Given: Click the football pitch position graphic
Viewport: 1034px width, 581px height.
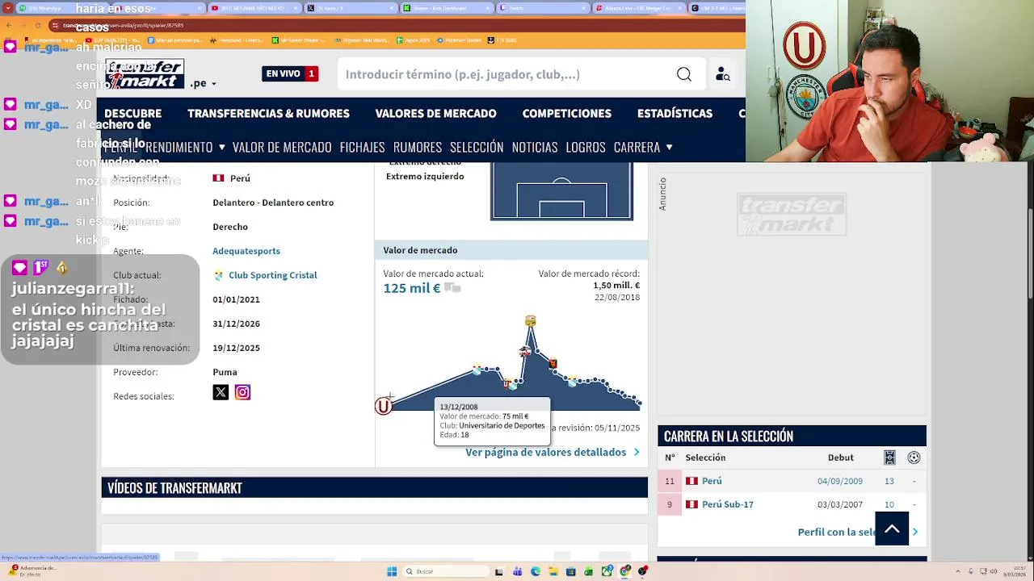Looking at the screenshot, I should click(x=561, y=190).
